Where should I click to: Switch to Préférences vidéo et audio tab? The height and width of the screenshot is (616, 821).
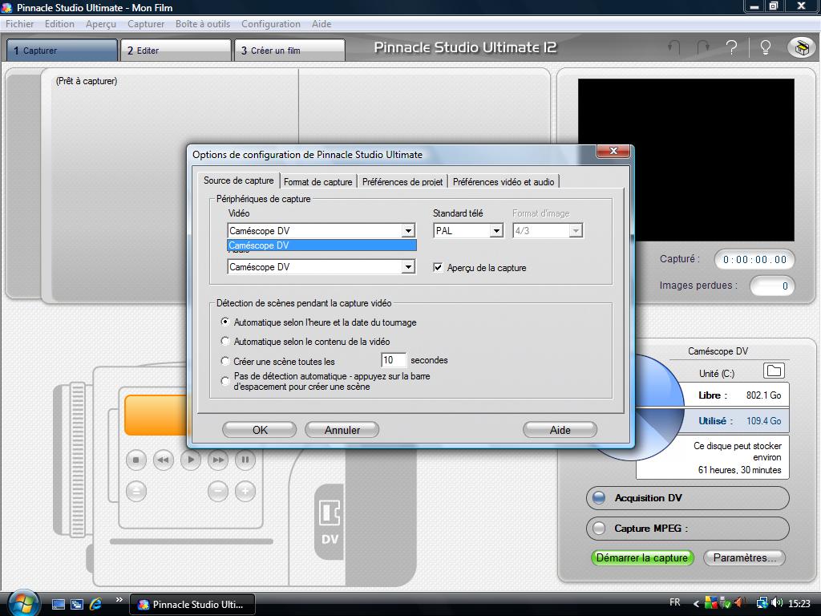(504, 182)
